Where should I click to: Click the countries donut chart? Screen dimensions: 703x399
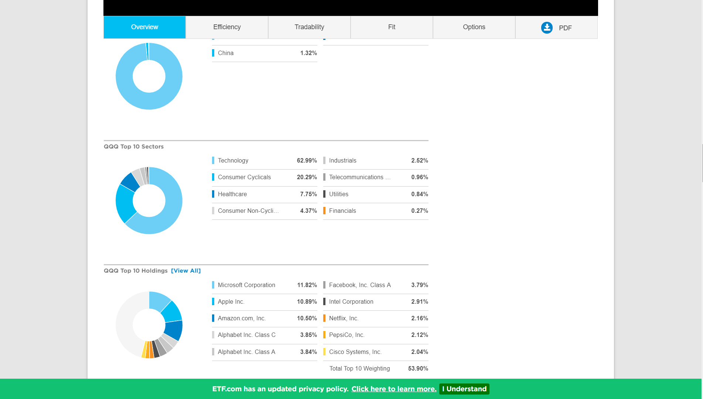pyautogui.click(x=149, y=76)
